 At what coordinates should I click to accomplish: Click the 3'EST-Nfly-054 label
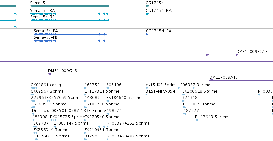[160, 91]
